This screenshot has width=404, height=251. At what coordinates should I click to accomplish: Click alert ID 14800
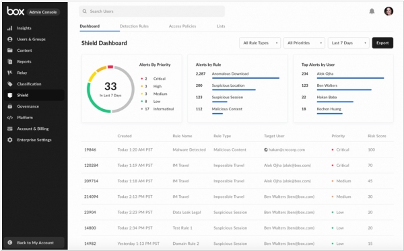coord(90,228)
